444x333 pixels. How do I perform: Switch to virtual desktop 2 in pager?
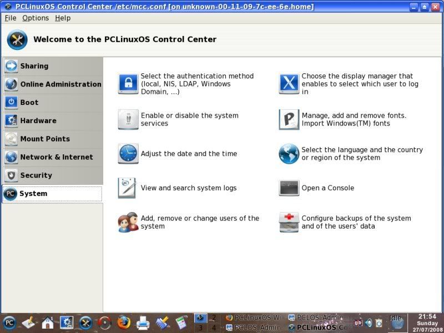[214, 317]
